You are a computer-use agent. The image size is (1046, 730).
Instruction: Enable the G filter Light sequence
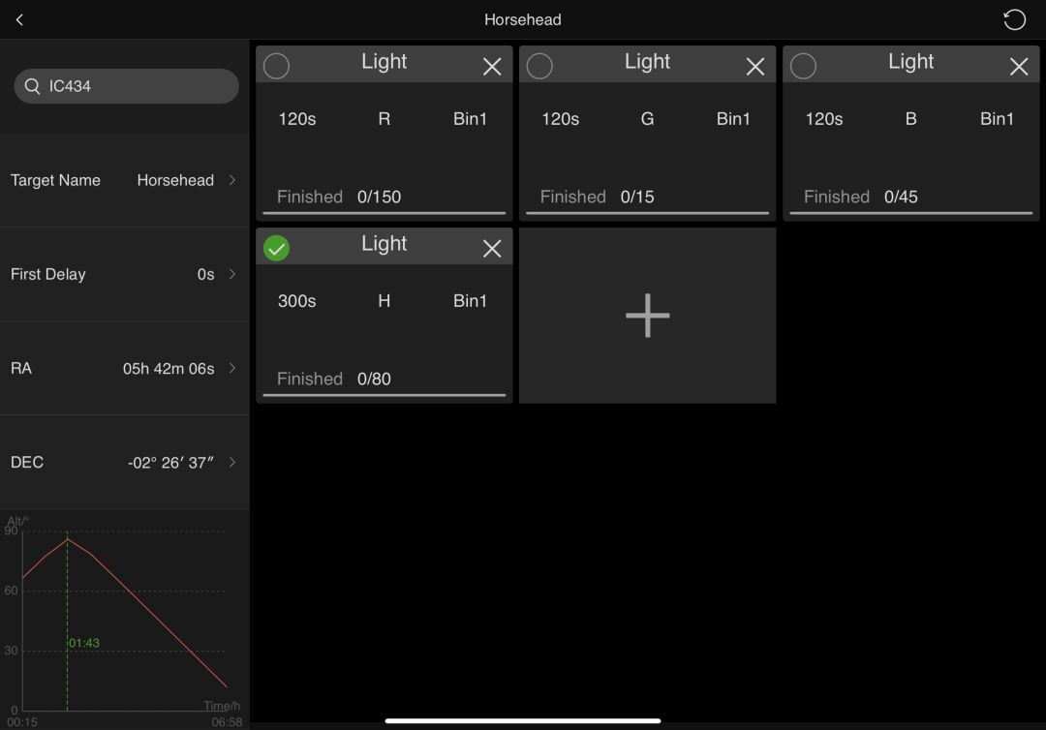click(x=539, y=66)
